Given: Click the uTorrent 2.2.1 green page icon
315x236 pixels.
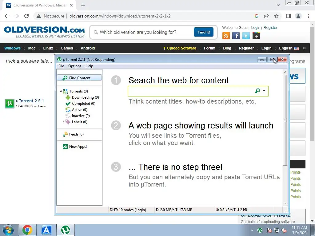Looking at the screenshot, I should click(10, 103).
